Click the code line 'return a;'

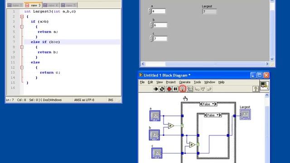[48, 32]
